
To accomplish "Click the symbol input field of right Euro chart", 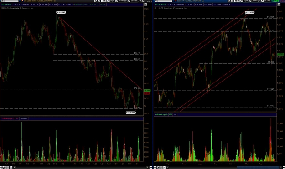I will coord(163,1).
